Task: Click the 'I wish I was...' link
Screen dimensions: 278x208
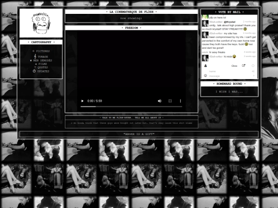Action: [229, 91]
